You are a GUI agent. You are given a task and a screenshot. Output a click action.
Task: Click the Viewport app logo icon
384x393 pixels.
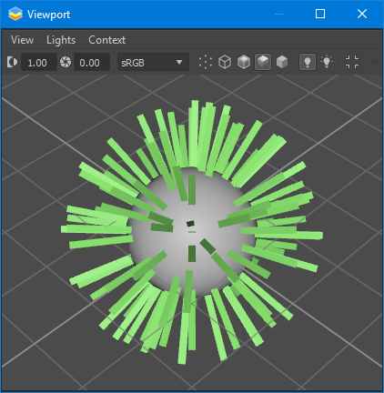coord(15,14)
